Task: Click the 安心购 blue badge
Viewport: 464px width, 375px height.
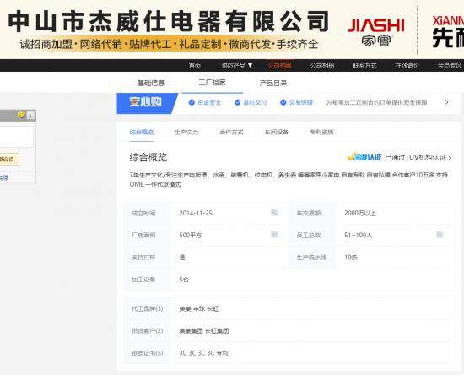Action: tap(147, 103)
